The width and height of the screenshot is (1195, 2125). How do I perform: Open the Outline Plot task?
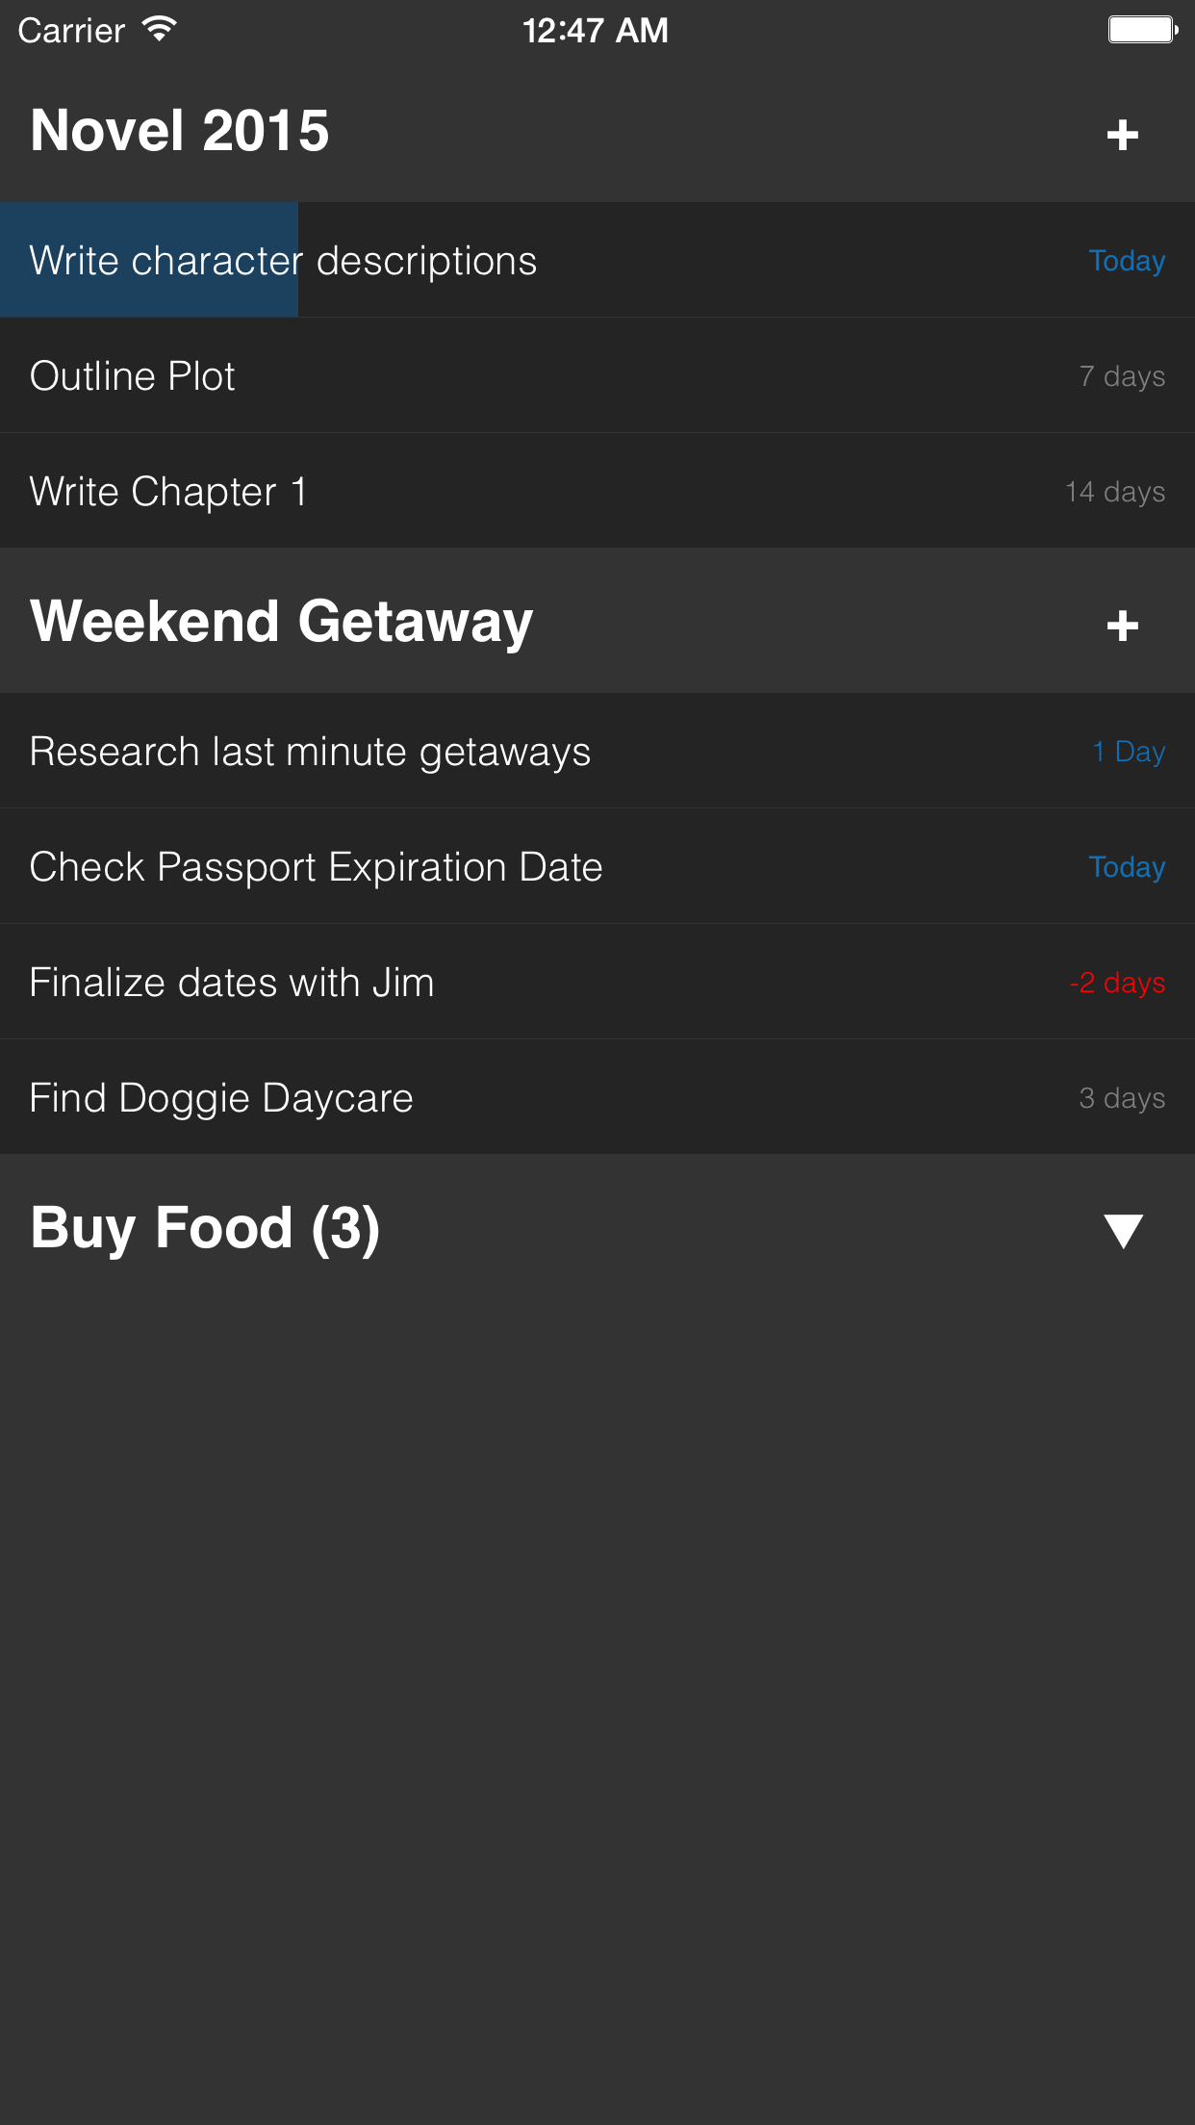tap(133, 375)
